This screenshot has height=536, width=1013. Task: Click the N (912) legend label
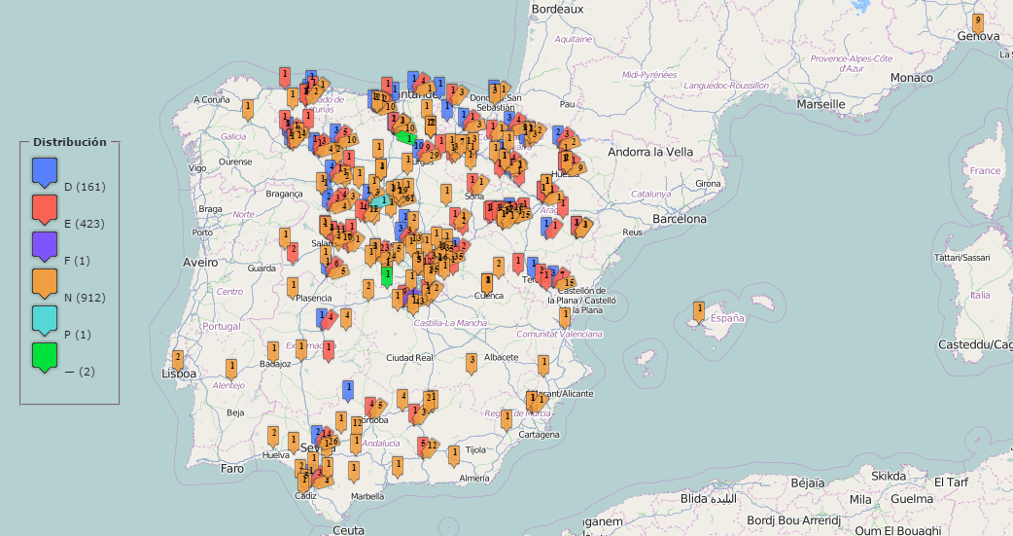[x=85, y=298]
